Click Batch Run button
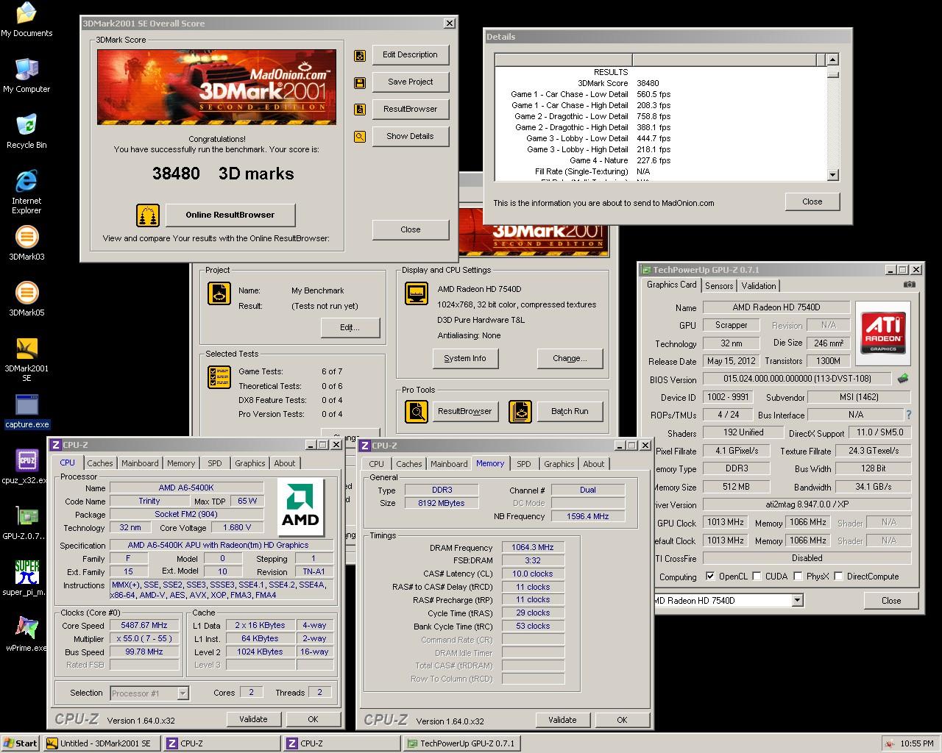 (x=570, y=411)
